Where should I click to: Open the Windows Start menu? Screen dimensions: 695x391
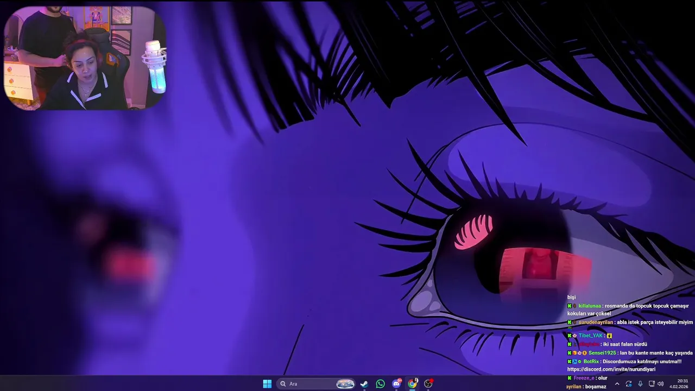pos(267,383)
